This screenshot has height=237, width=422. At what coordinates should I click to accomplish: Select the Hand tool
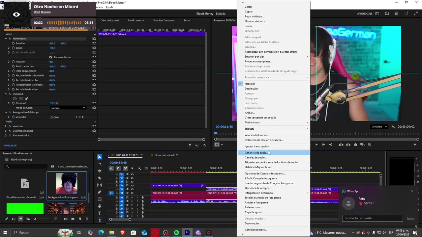[100, 206]
